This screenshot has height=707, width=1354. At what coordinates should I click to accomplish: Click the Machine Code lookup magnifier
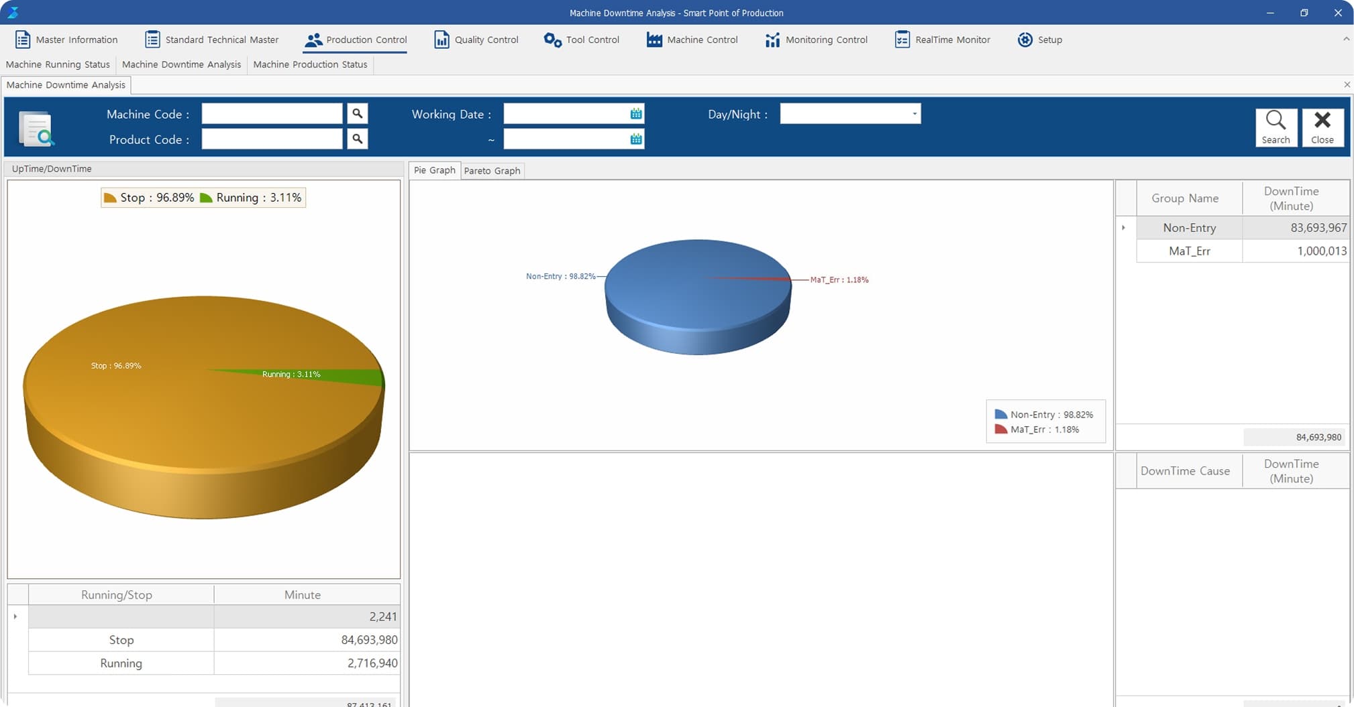[358, 113]
